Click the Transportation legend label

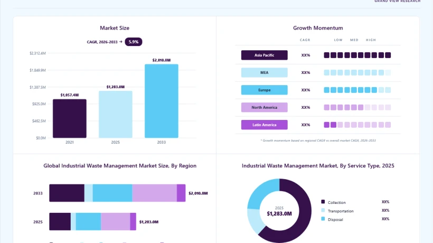coord(341,211)
